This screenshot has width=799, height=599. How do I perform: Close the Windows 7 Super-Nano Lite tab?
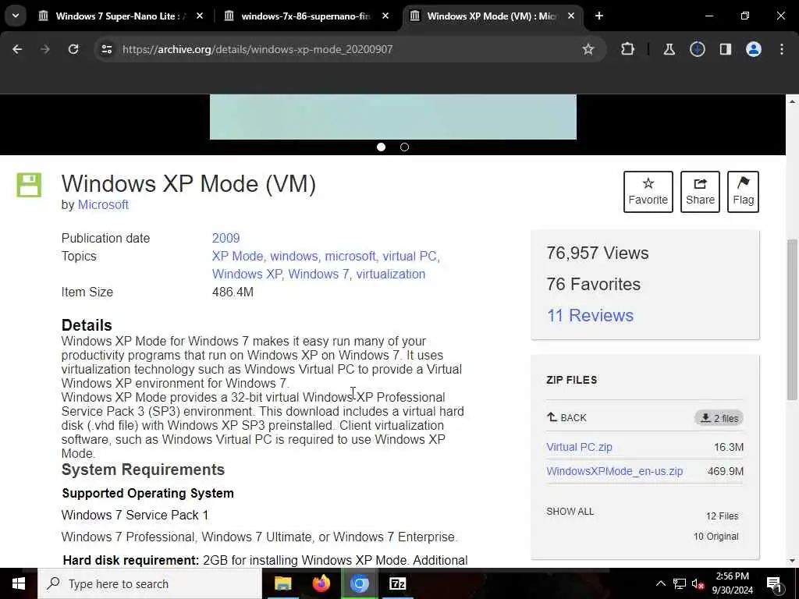(x=200, y=16)
